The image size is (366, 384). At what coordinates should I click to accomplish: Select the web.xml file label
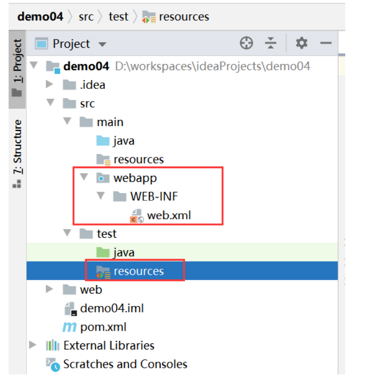coord(169,215)
